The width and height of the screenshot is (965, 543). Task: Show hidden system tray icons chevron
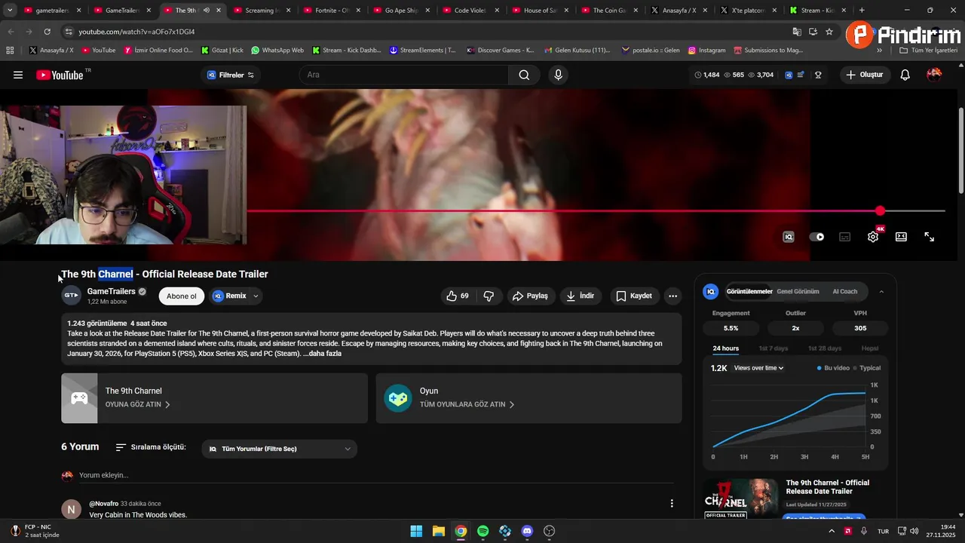tap(832, 531)
